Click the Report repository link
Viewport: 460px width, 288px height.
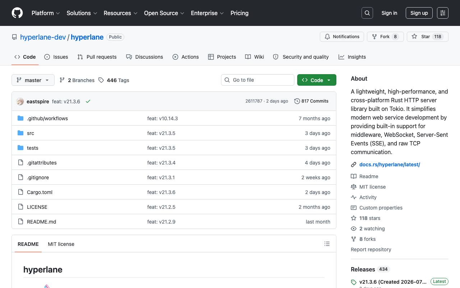pos(371,249)
